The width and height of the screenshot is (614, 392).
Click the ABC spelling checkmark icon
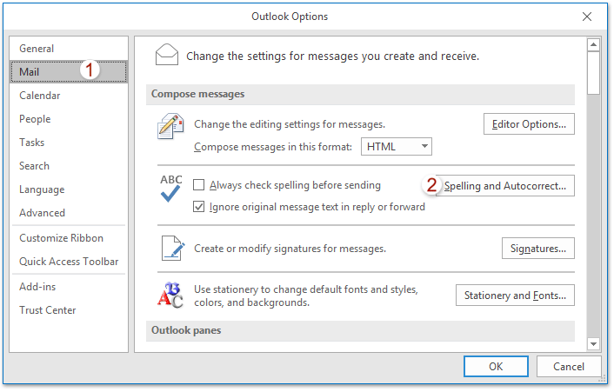[x=171, y=188]
